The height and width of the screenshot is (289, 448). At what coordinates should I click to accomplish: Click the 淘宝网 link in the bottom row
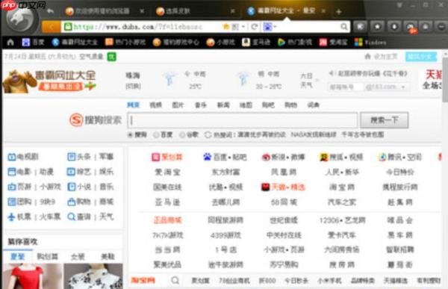click(143, 280)
